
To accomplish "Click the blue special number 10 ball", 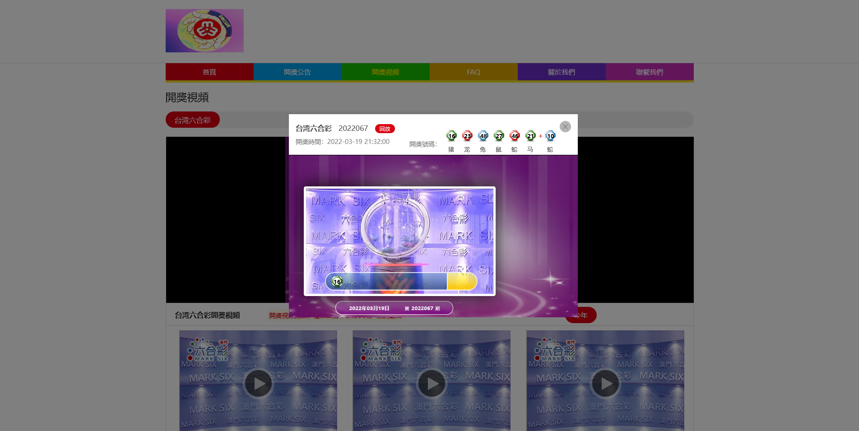I will [550, 136].
